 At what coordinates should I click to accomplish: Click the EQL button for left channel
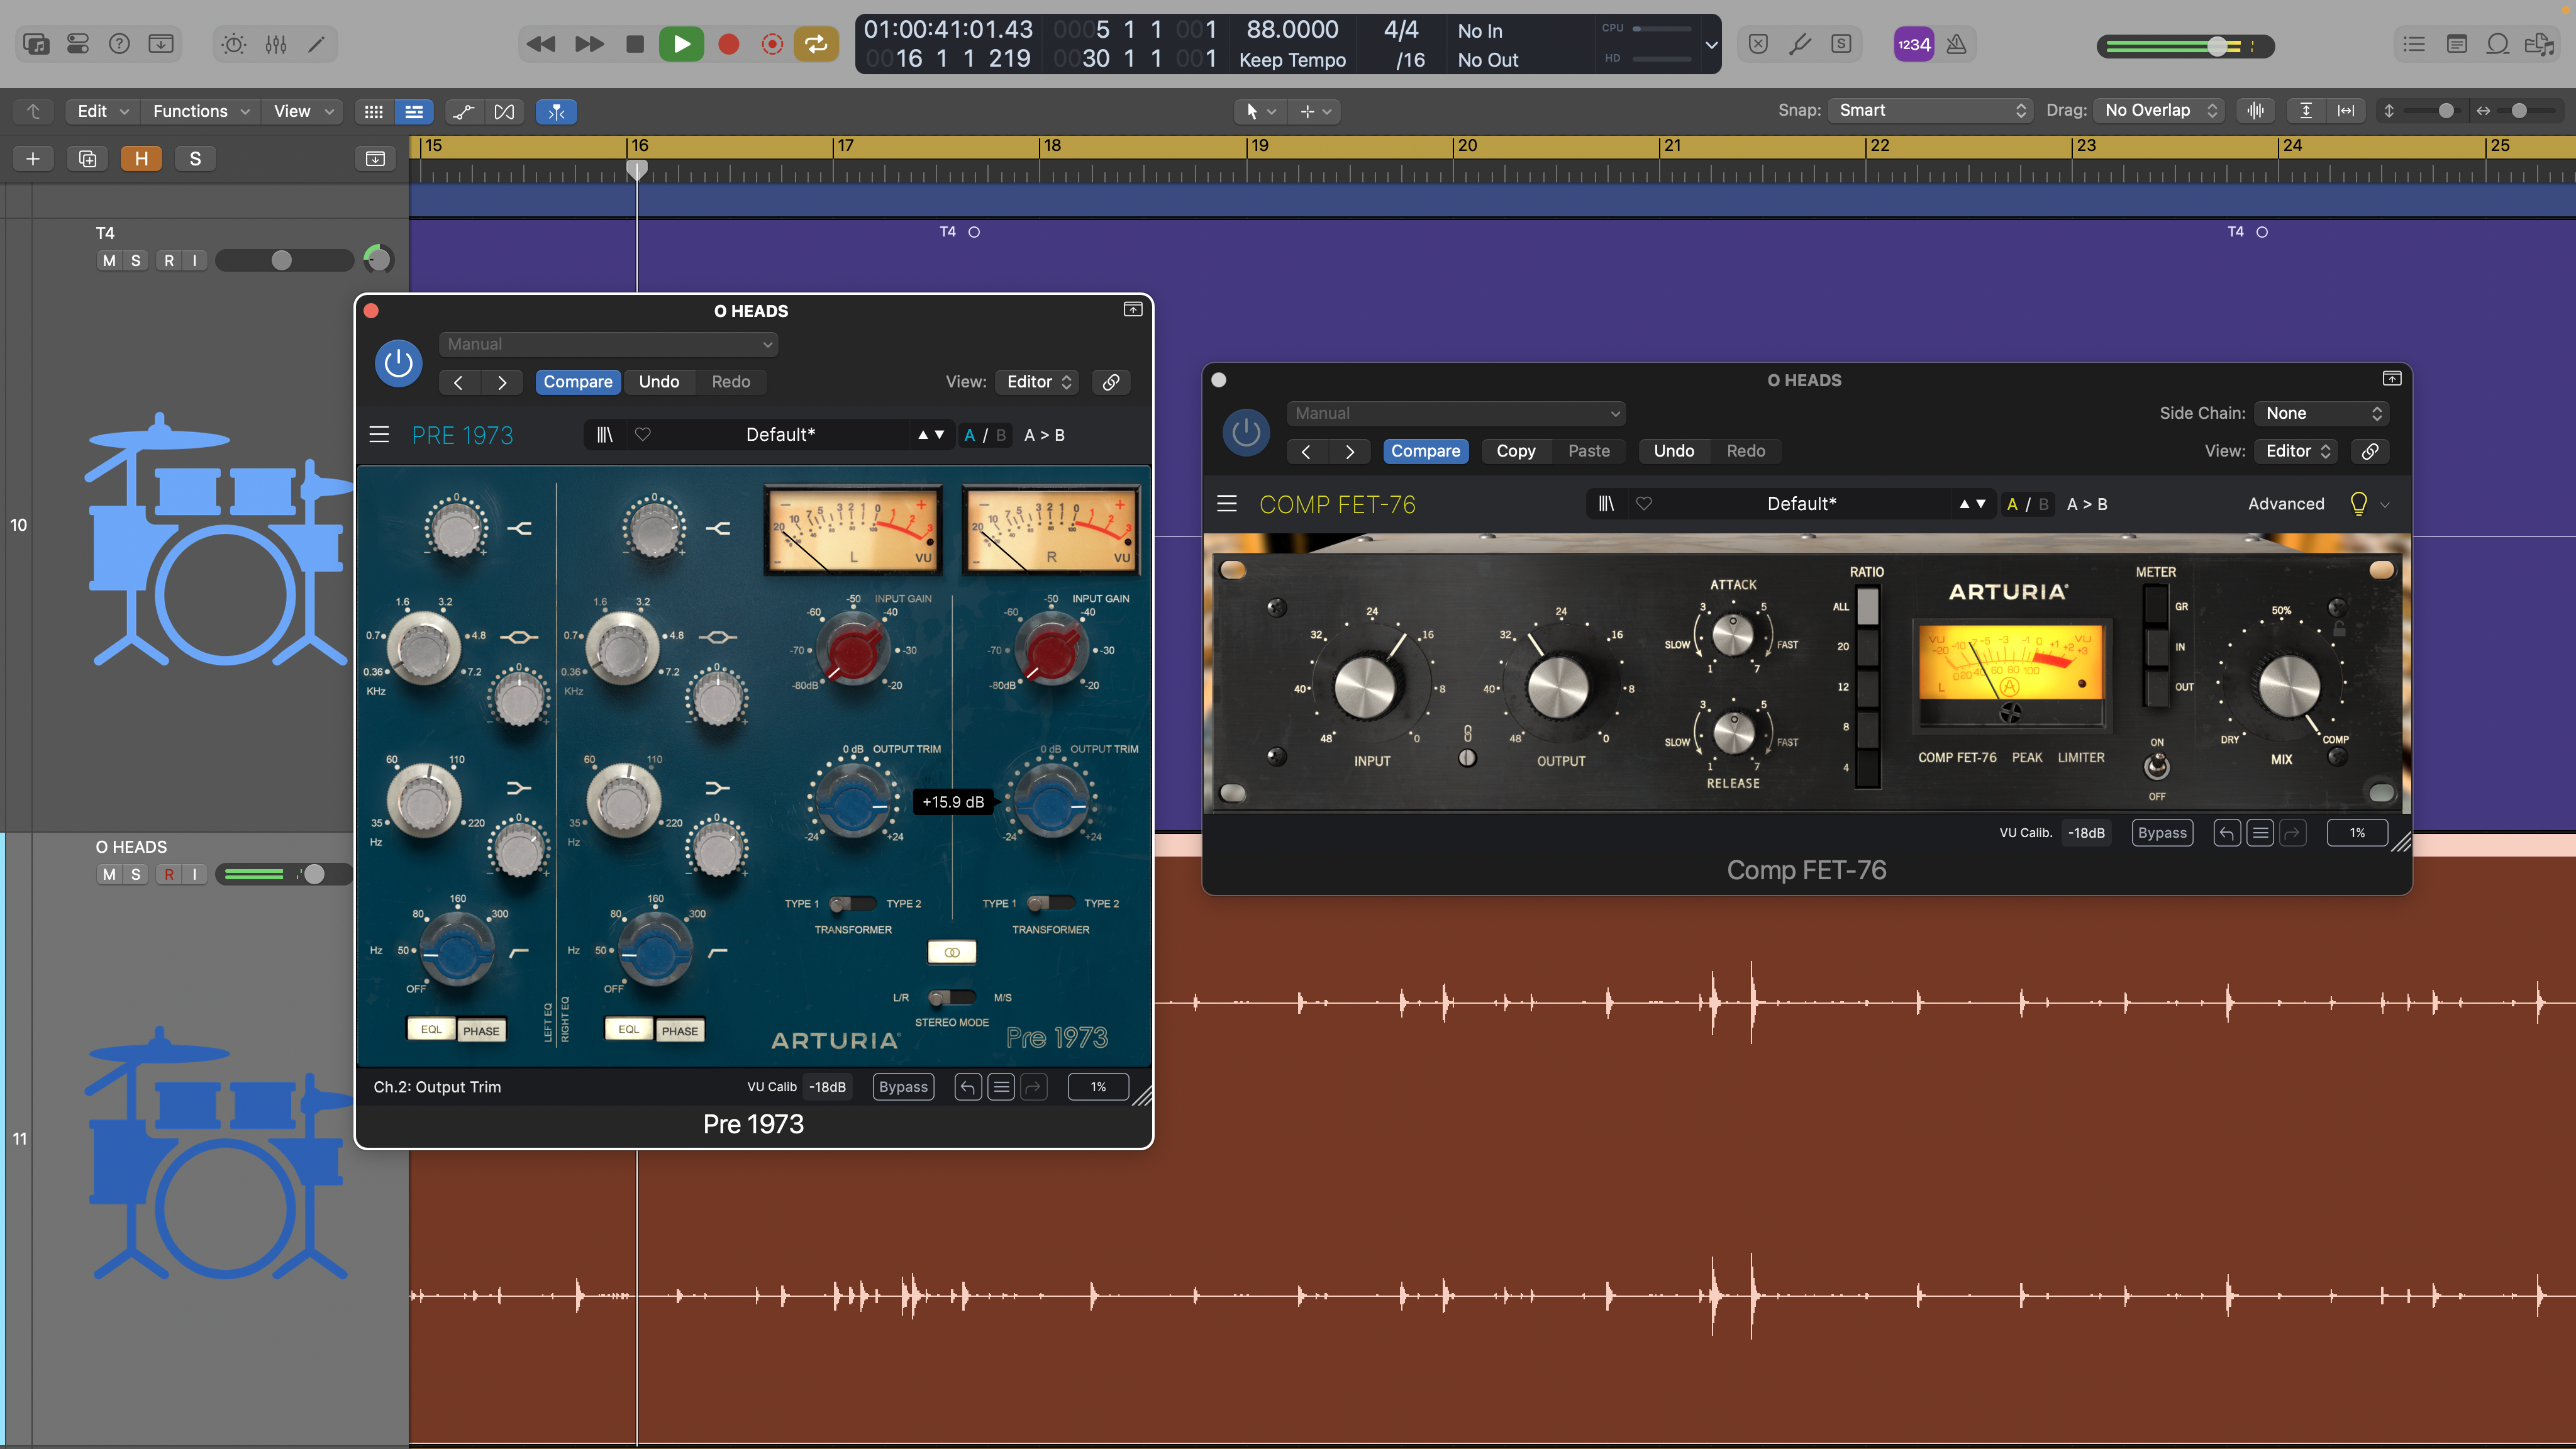pyautogui.click(x=431, y=1029)
